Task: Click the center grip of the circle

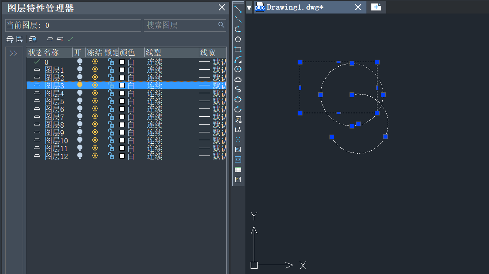Action: [352, 95]
